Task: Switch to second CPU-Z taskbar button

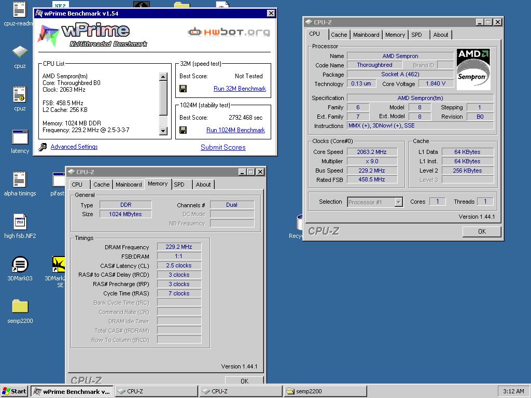Action: pos(241,391)
